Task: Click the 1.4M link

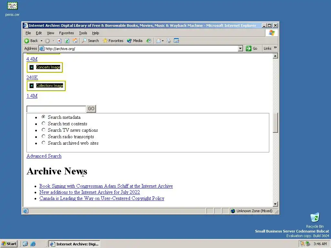Action: pyautogui.click(x=32, y=96)
